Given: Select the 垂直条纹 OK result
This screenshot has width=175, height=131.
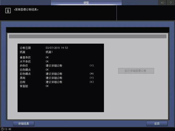Looking at the screenshot, I should (47, 57).
